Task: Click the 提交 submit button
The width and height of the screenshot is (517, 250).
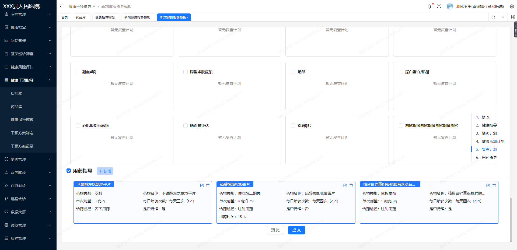Action: (296, 230)
